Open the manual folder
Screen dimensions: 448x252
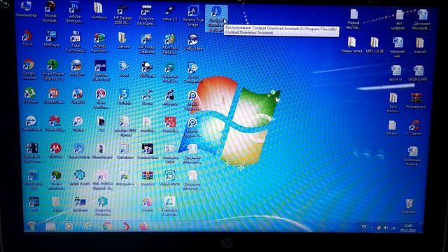click(419, 45)
